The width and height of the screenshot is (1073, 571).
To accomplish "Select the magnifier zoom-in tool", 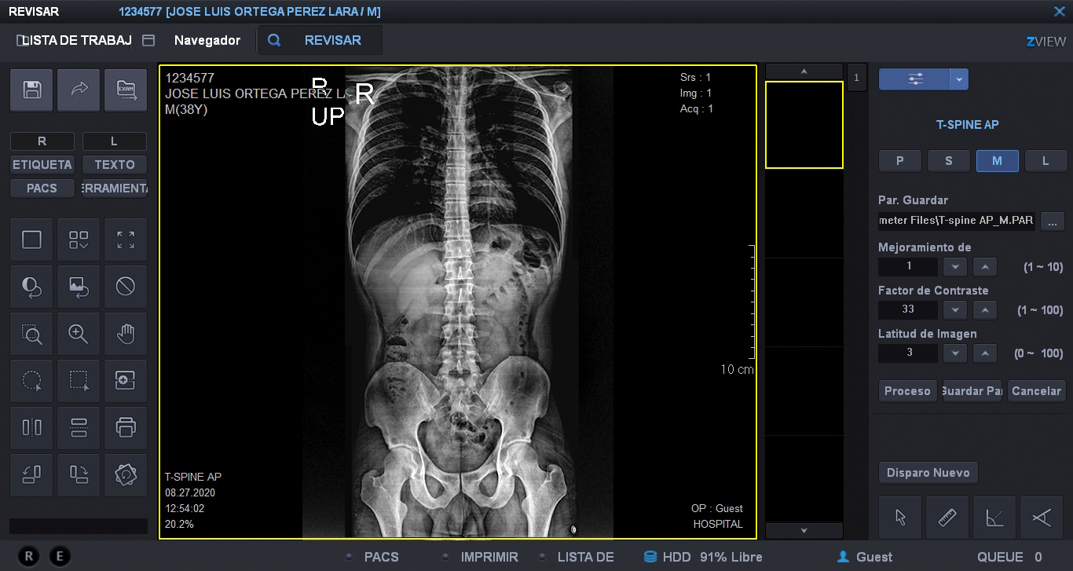I will [x=79, y=334].
